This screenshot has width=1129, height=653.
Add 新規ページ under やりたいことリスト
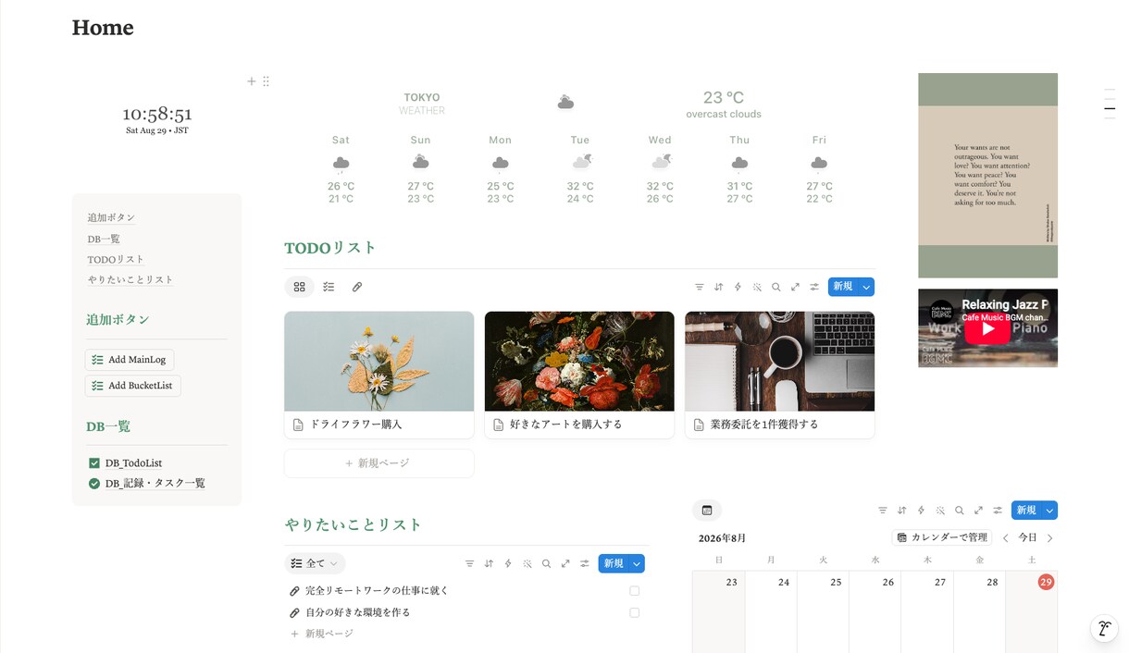(x=322, y=634)
